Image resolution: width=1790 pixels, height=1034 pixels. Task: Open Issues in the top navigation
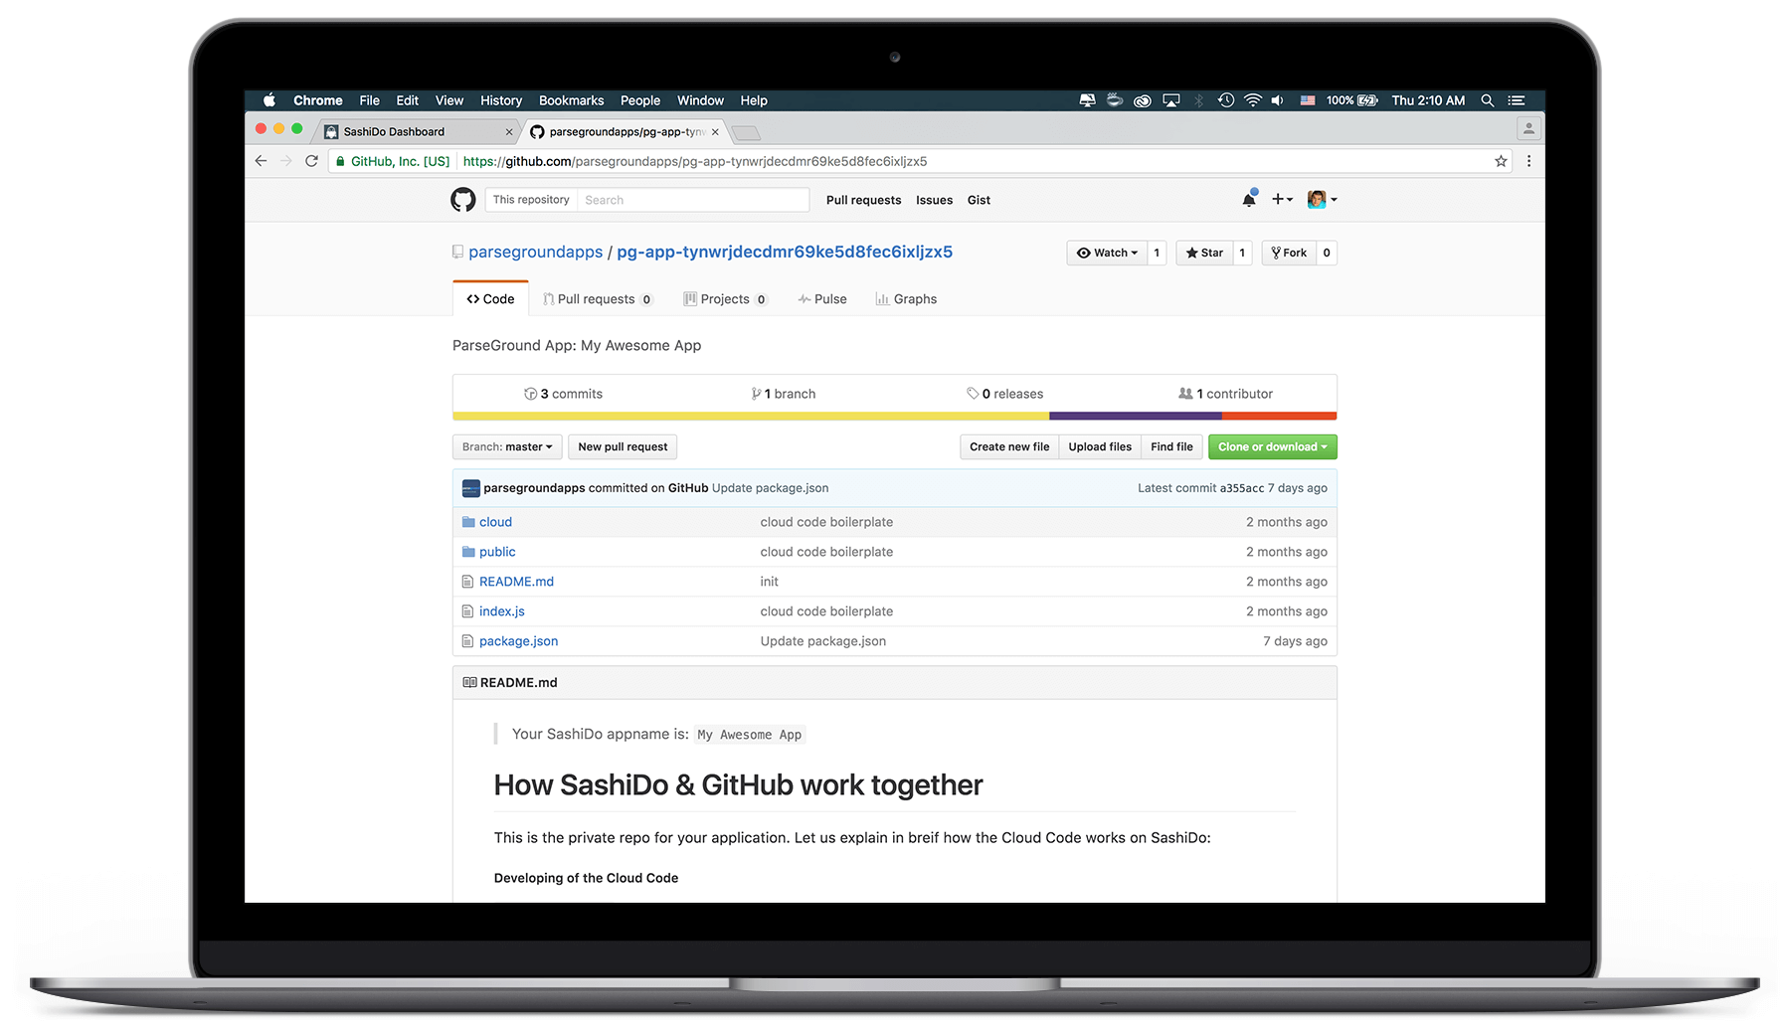[x=935, y=200]
